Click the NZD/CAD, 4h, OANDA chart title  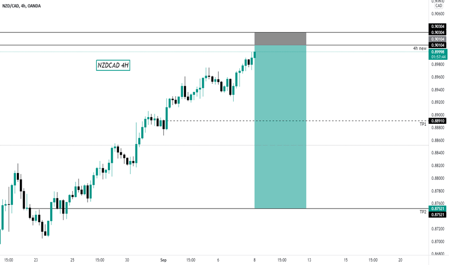[x=22, y=6]
